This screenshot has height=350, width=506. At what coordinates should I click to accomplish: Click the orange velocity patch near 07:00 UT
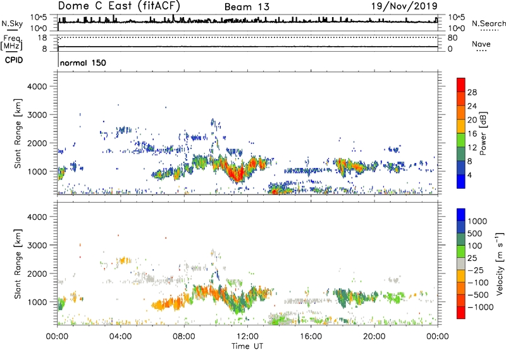[168, 304]
